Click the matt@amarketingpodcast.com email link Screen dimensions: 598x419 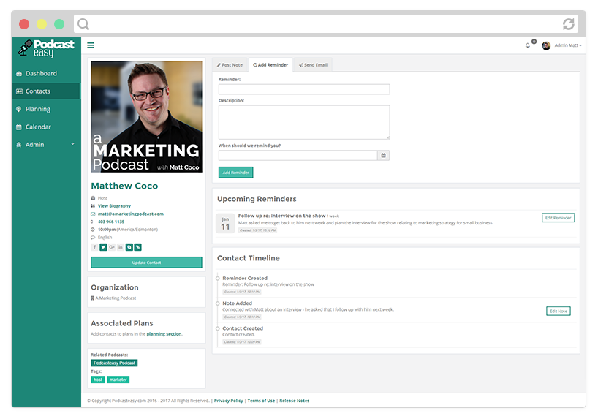pos(130,214)
